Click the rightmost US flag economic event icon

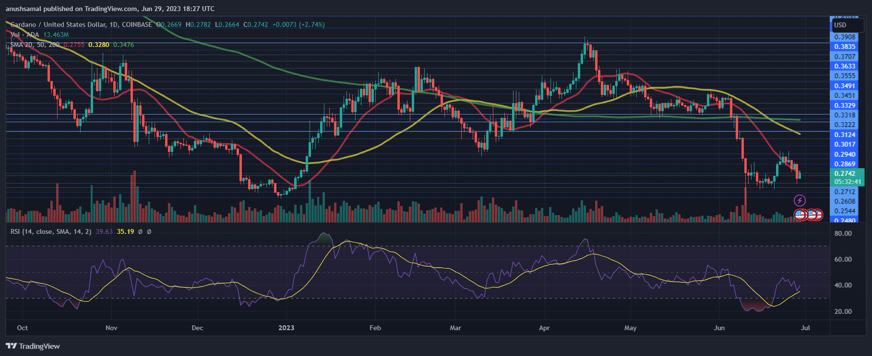[x=817, y=215]
